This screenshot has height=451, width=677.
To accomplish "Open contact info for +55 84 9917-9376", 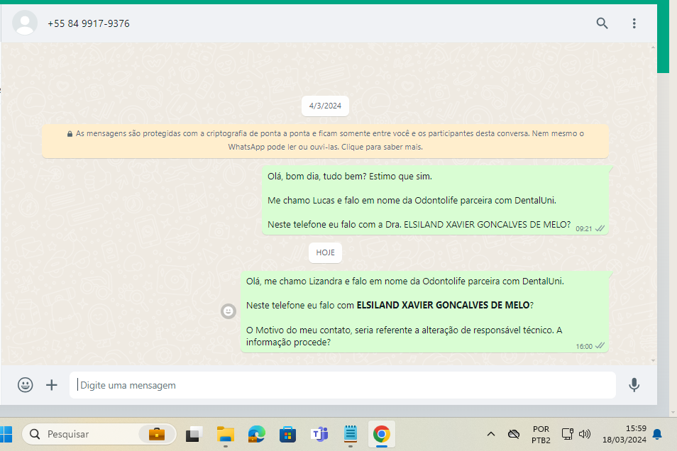I will (x=89, y=23).
